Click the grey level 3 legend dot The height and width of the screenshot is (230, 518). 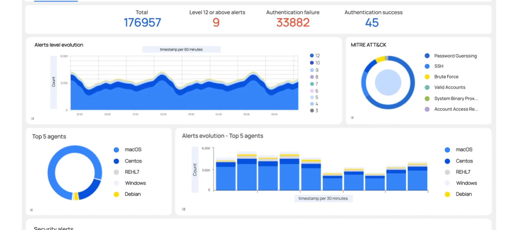click(x=312, y=111)
